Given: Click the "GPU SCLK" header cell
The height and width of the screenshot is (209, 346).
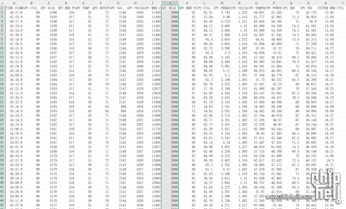Looking at the screenshot, I should [x=49, y=8].
